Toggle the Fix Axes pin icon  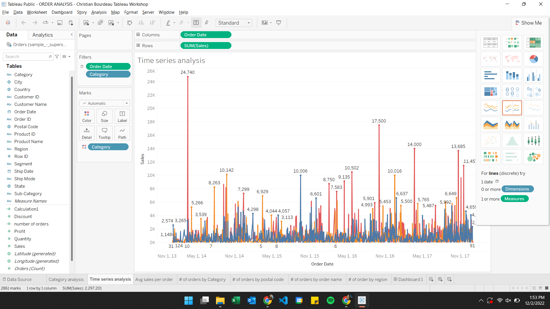[207, 23]
